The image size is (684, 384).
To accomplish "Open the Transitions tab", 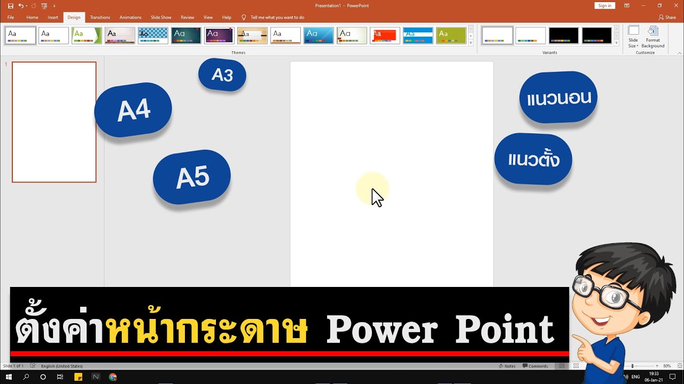I will click(99, 17).
